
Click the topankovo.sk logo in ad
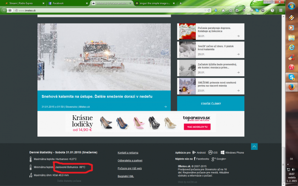tap(197, 118)
